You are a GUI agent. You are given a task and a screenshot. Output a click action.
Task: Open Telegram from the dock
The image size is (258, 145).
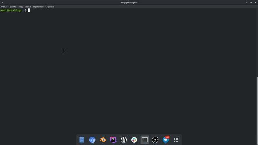point(166,140)
